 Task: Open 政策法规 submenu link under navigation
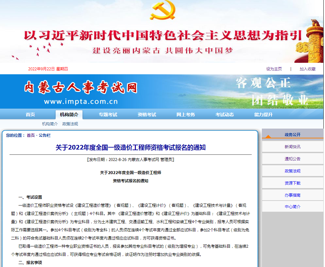[x=70, y=124]
